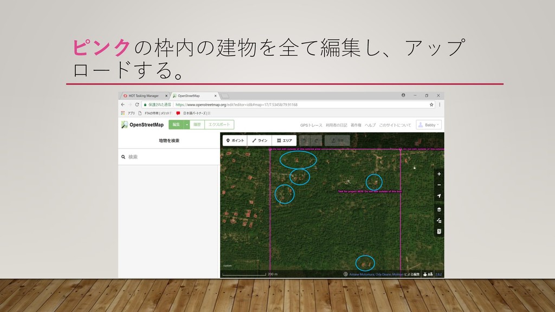Viewport: 555px width, 312px height.
Task: Zoom in with the plus icon
Action: 439,174
